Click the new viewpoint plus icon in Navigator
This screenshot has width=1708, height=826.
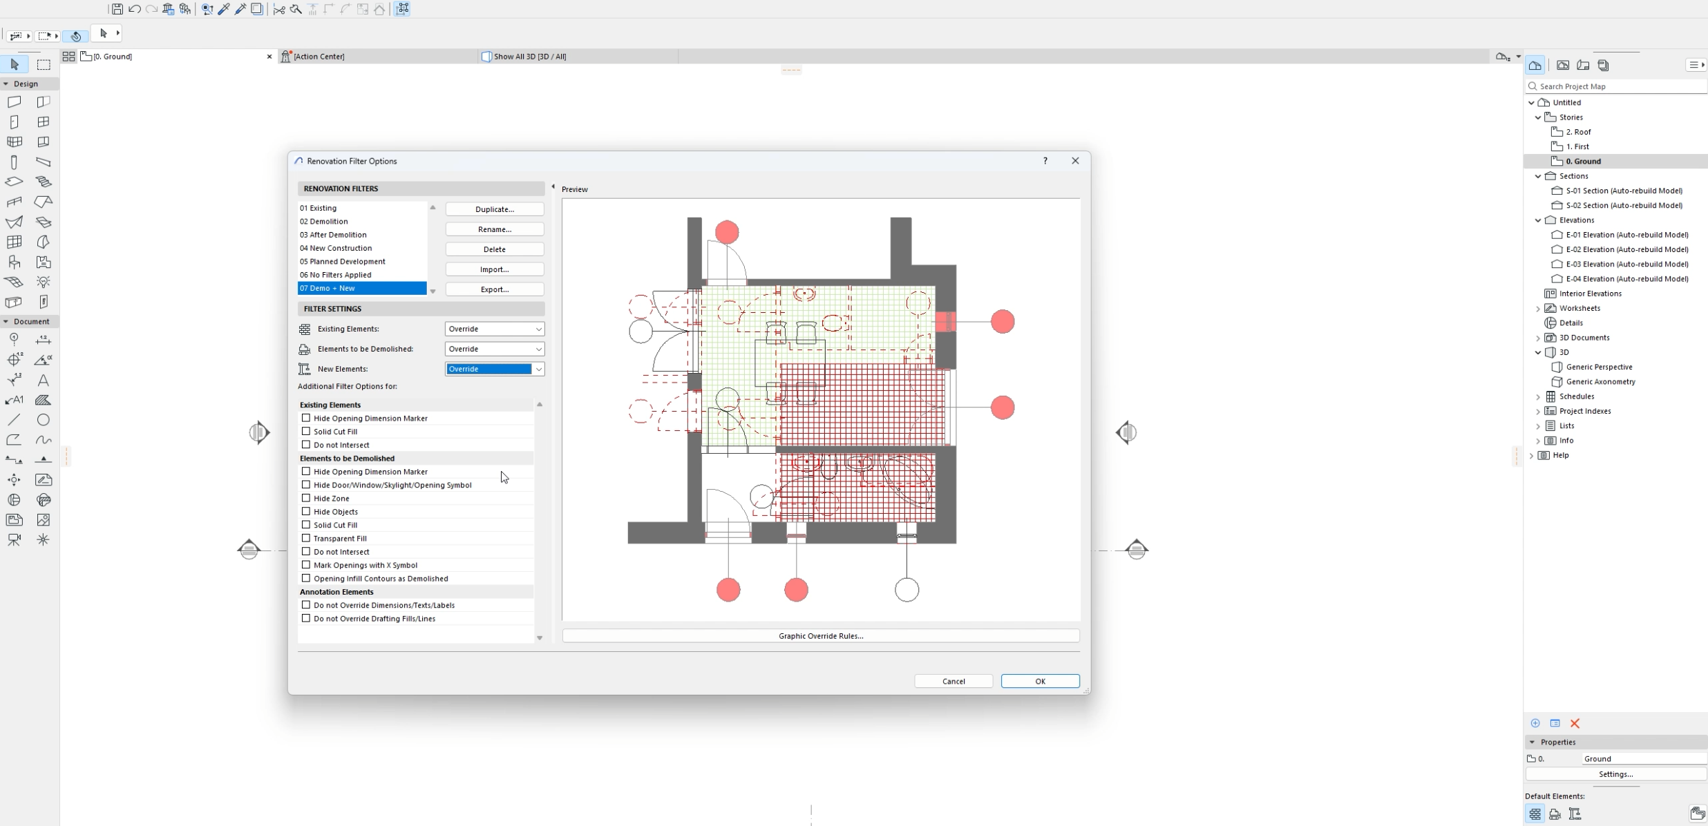click(1535, 723)
